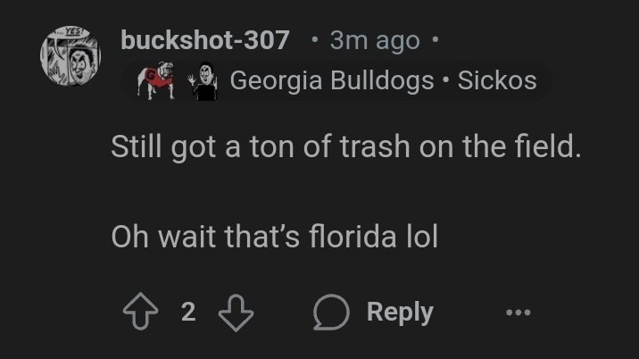Click the Sickos character flair icon
This screenshot has height=359, width=639.
(203, 81)
